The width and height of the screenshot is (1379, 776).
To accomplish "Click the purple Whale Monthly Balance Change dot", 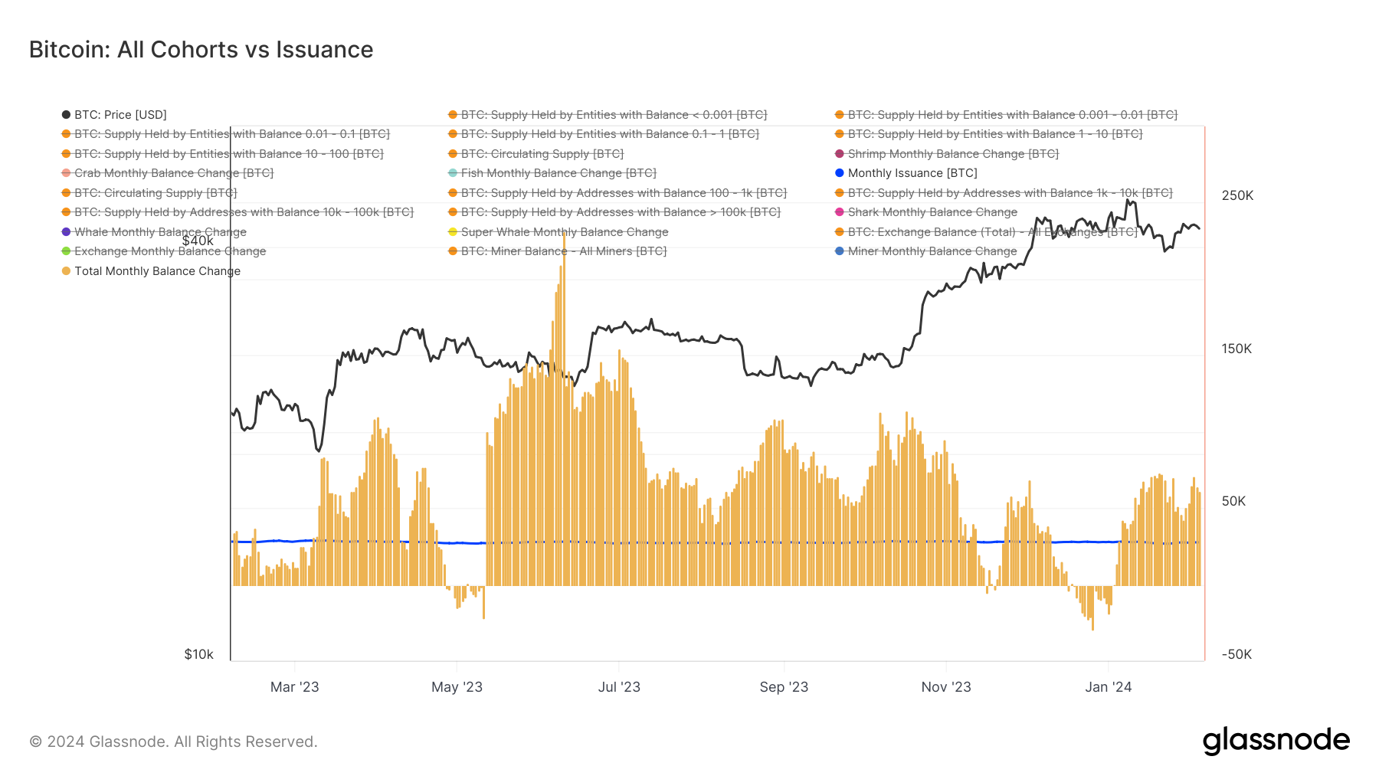I will pyautogui.click(x=66, y=232).
